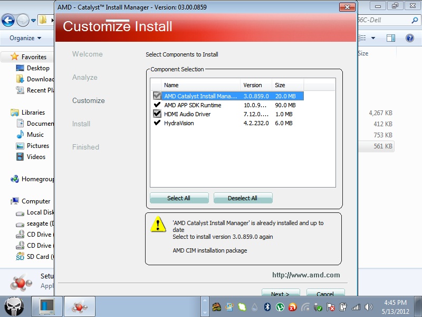Click the water drop tray icon
Viewport: 422px width, 317px height.
pos(255,307)
